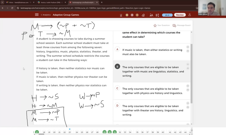The width and height of the screenshot is (226, 135).
Task: Go back to Analytics
Action: click(46, 15)
